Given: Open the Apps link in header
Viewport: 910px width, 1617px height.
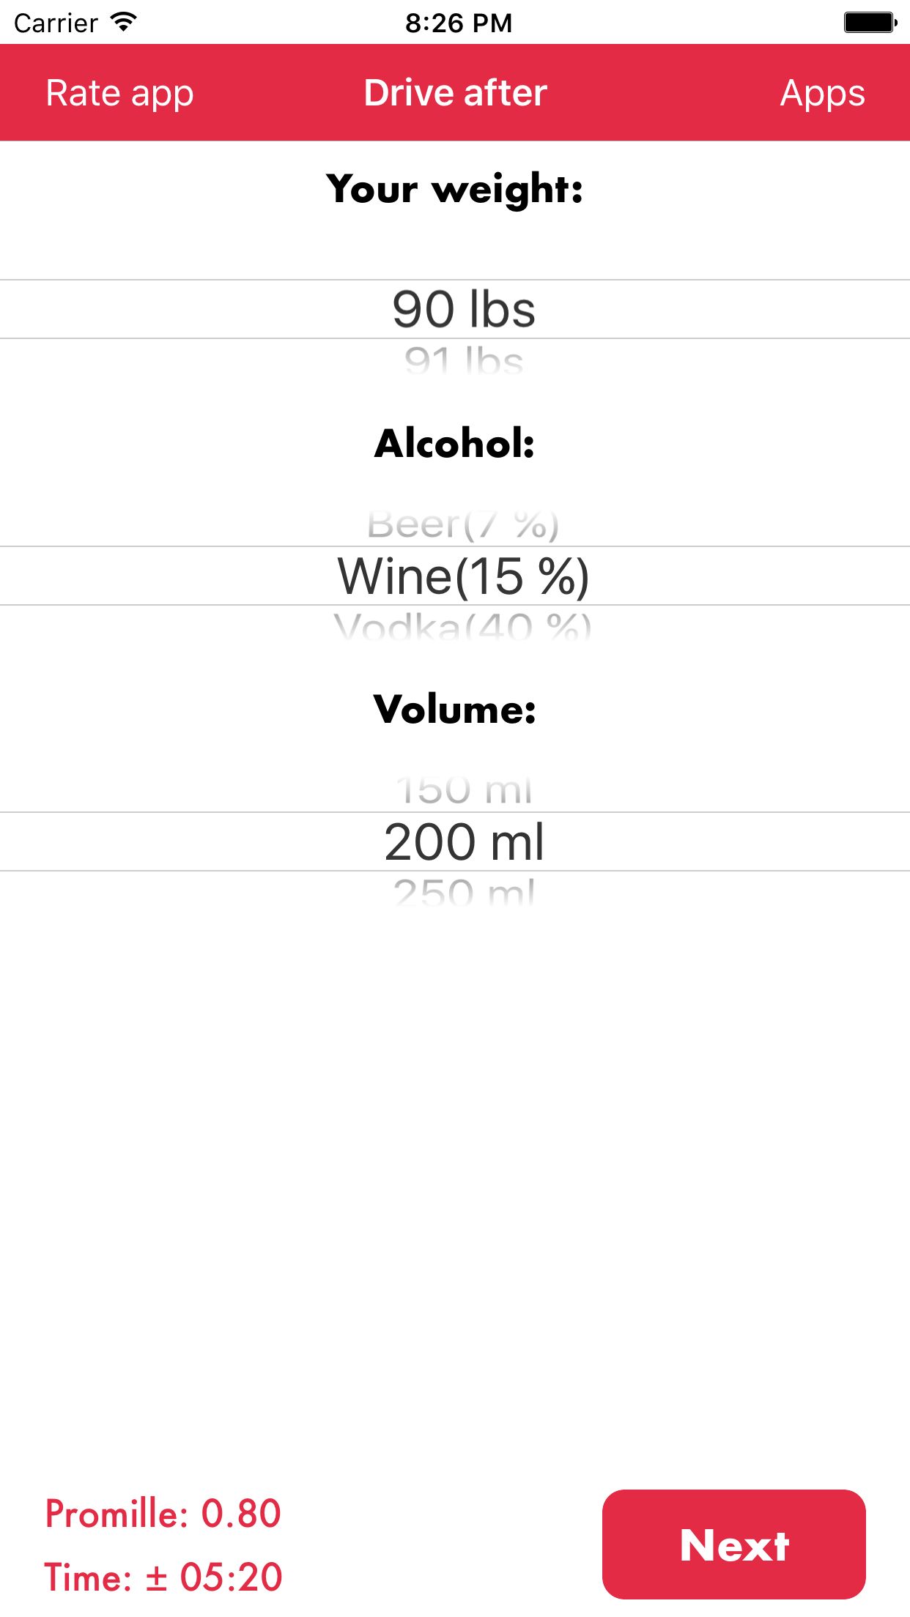Looking at the screenshot, I should point(822,93).
